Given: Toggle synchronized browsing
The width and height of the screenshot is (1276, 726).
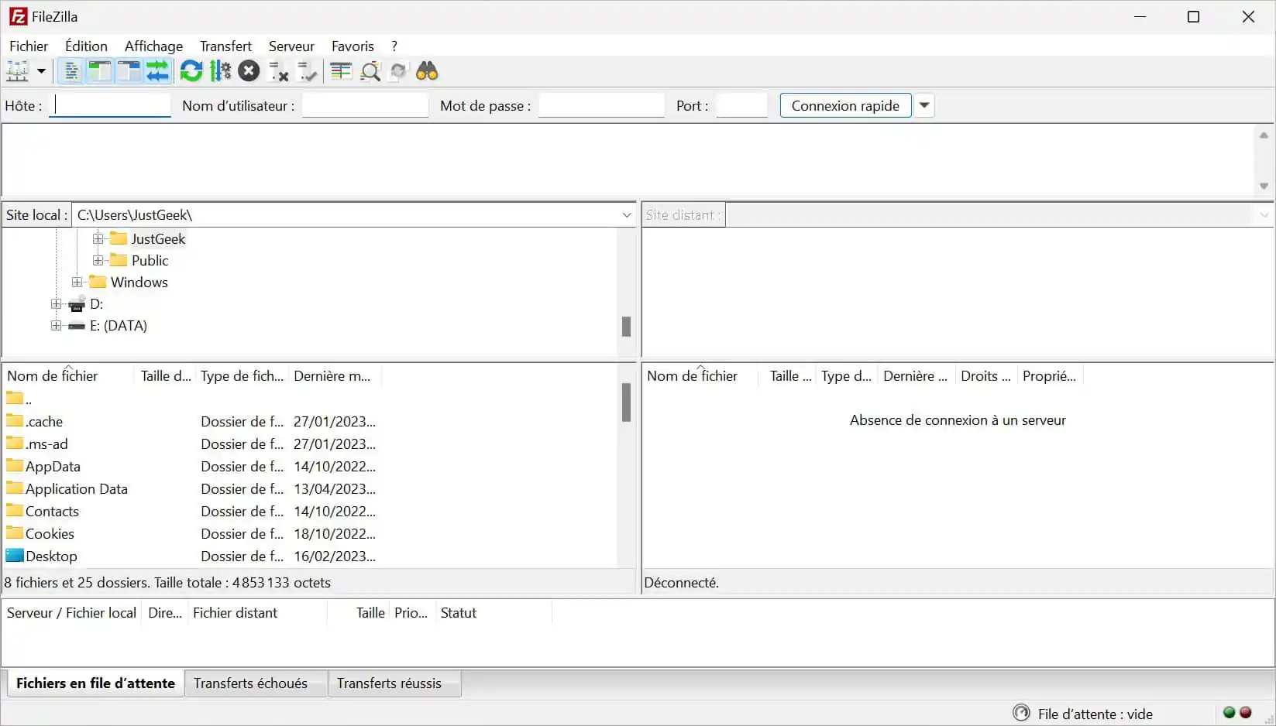Looking at the screenshot, I should (x=399, y=72).
